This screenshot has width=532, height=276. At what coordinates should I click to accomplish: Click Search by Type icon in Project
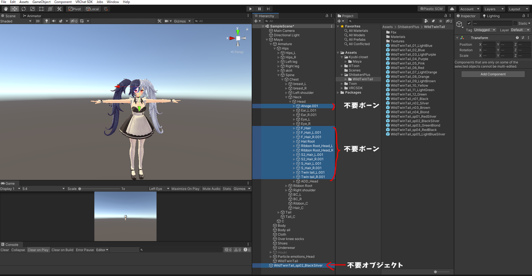(426, 21)
